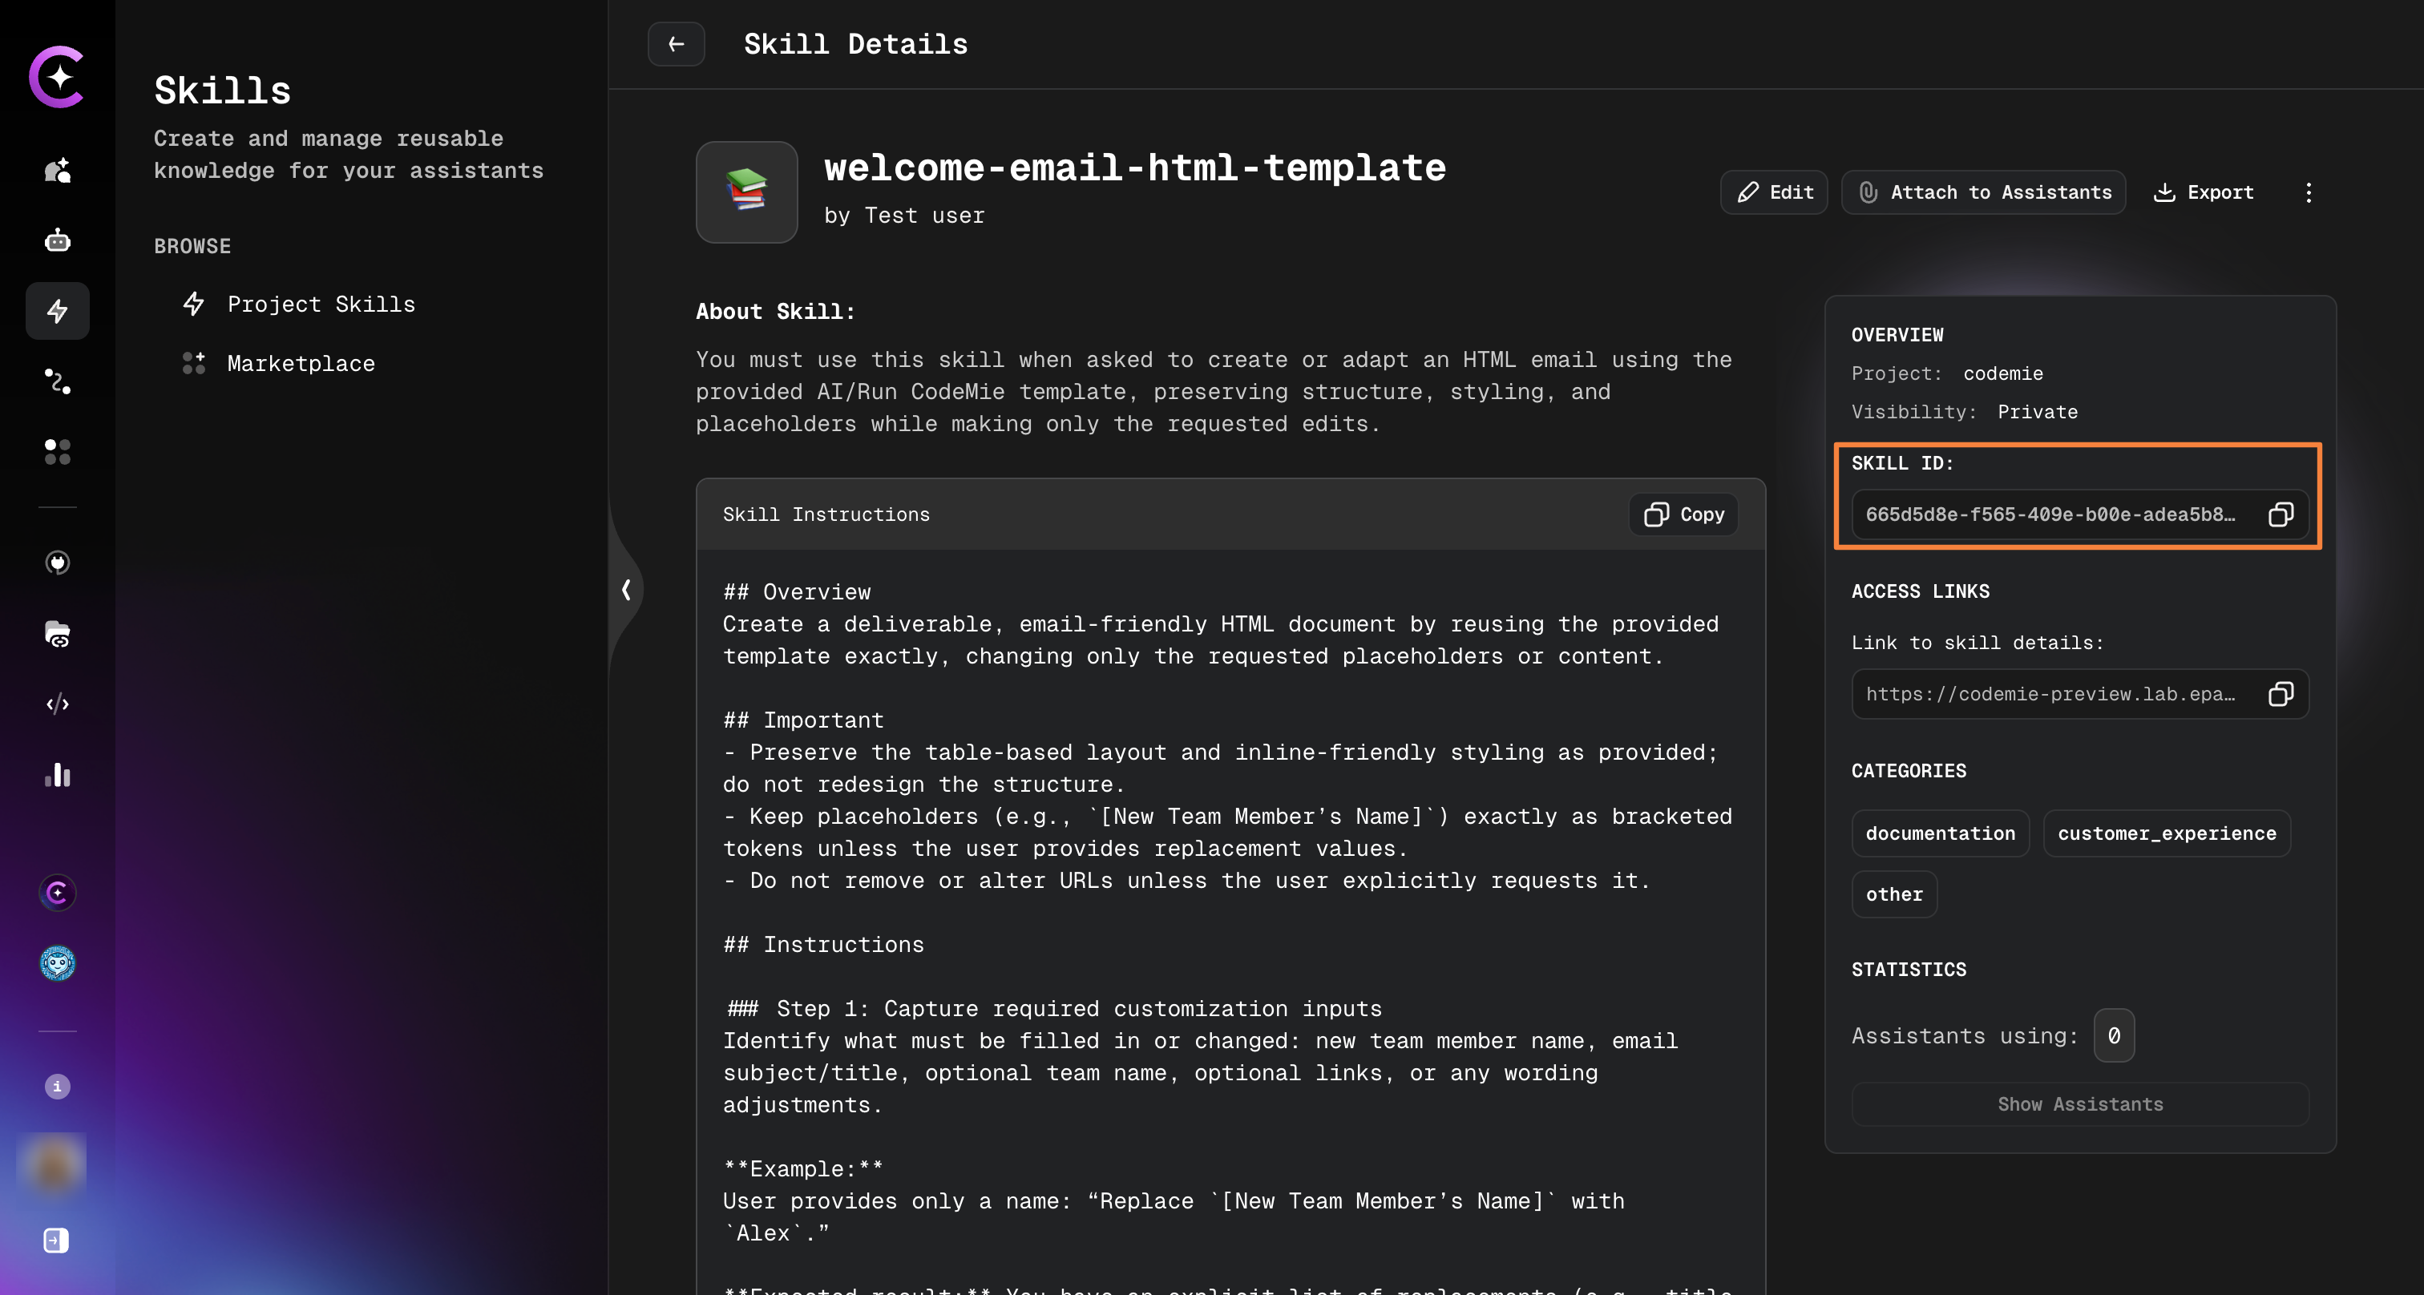
Task: Select the documentation category tag
Action: click(x=1941, y=833)
